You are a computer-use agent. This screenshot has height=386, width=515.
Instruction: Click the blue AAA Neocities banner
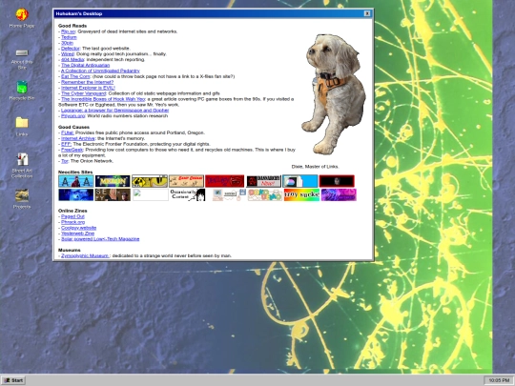76,181
